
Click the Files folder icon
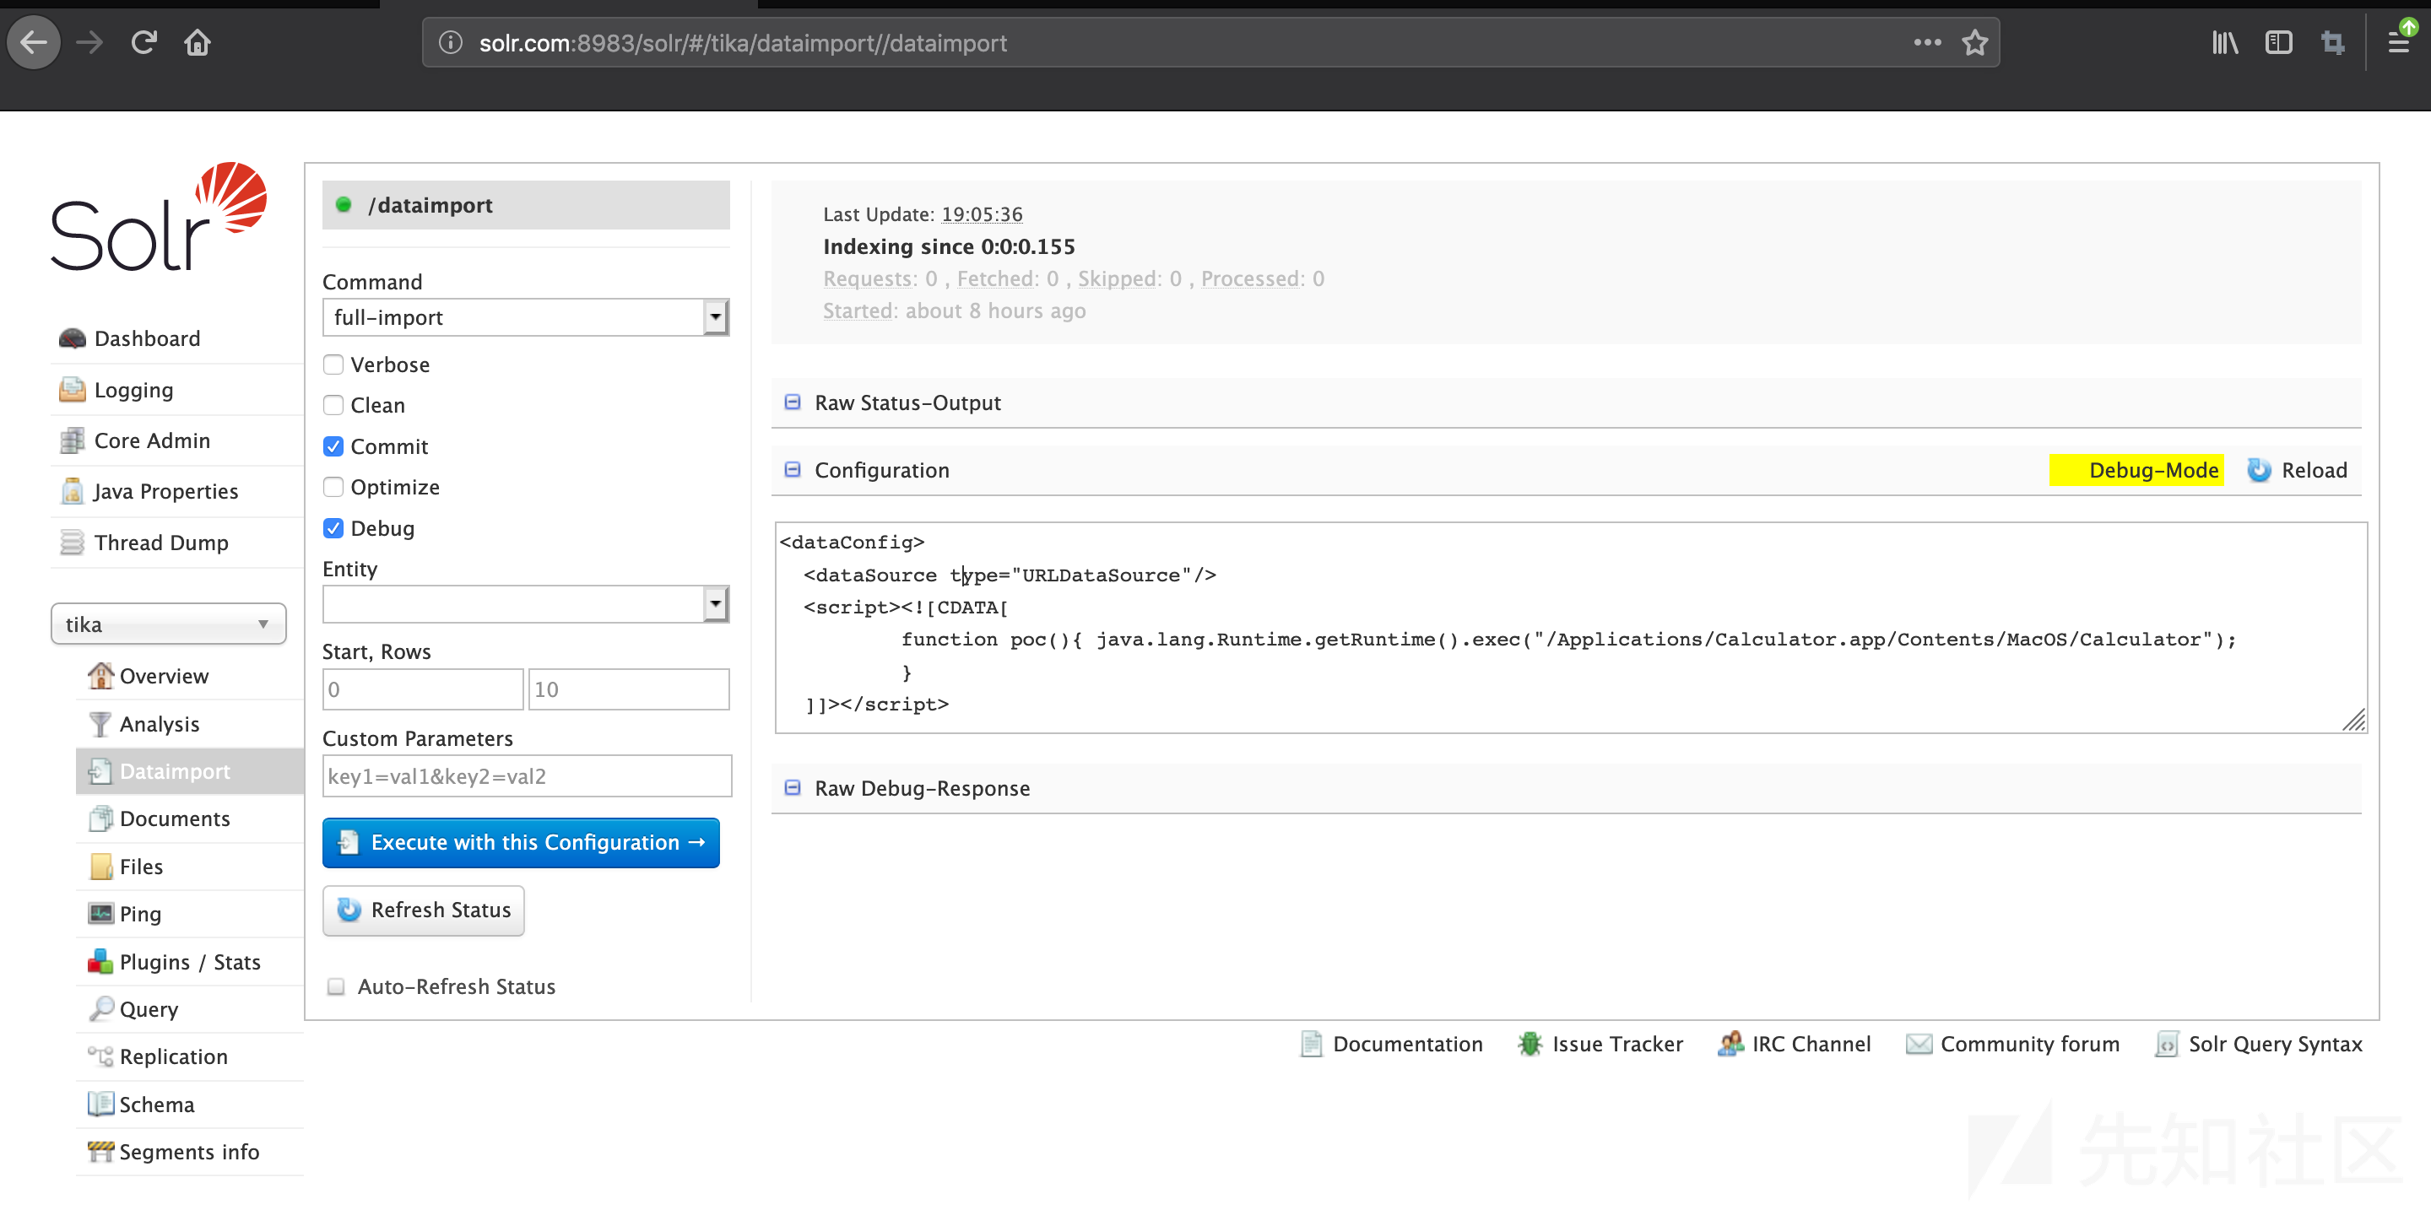[x=100, y=866]
